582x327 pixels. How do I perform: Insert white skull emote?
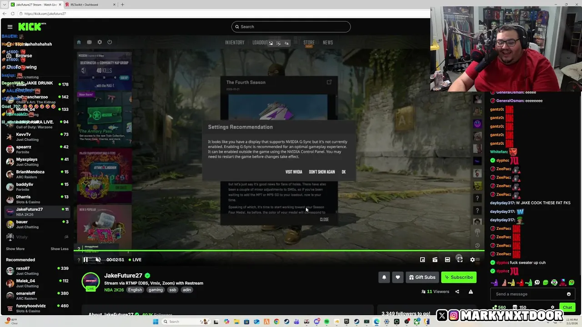coord(537,282)
